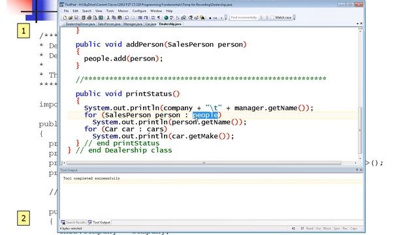Expand the main toolbar overflow options
This screenshot has height=235, width=418.
226,18
